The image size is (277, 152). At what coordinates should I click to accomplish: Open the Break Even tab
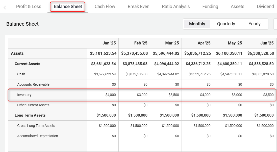click(138, 7)
